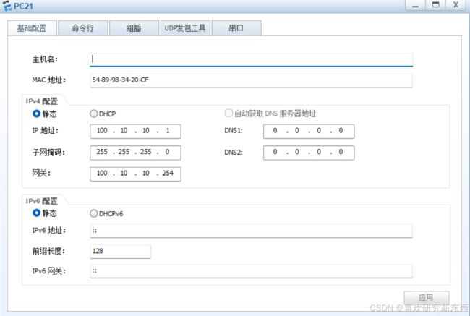Open the 命令行 tab
The height and width of the screenshot is (316, 470).
[x=83, y=28]
